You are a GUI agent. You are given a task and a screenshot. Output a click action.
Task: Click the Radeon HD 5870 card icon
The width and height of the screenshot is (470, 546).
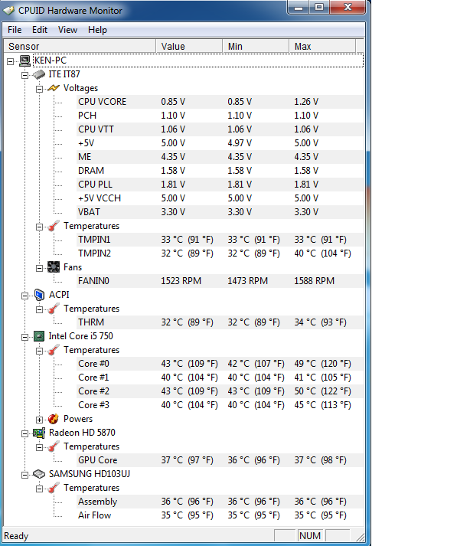click(x=39, y=433)
